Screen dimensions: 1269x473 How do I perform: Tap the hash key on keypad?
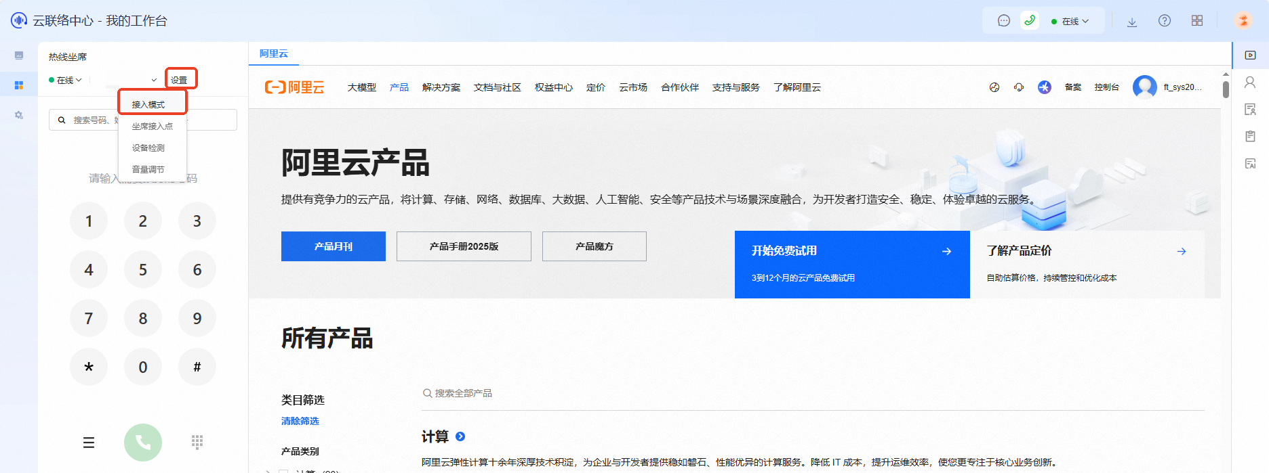pyautogui.click(x=197, y=367)
